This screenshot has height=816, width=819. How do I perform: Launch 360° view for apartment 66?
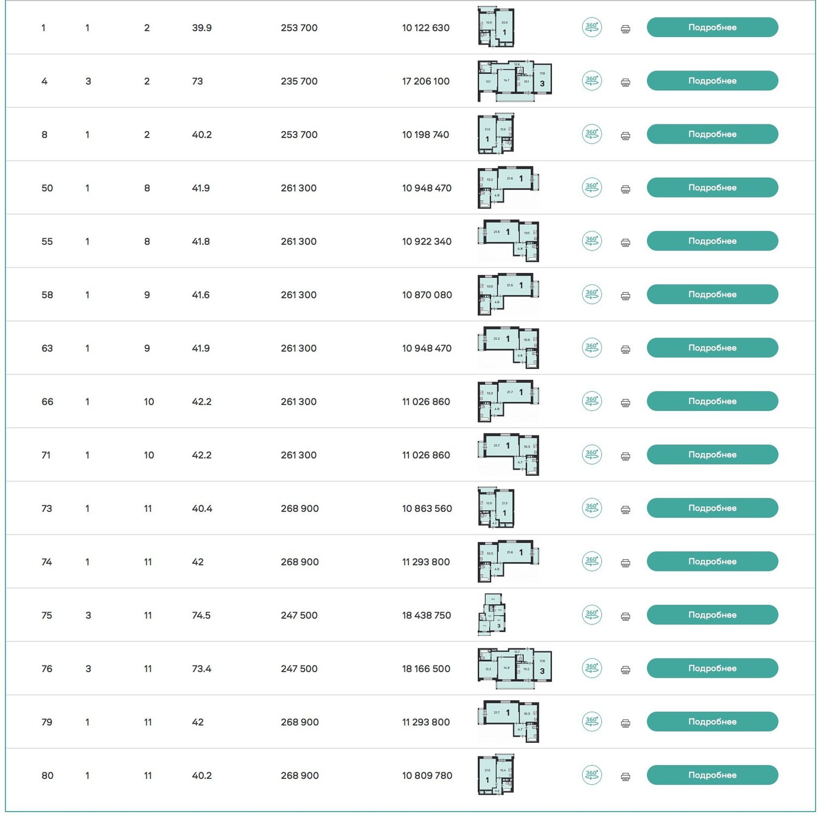pos(592,401)
